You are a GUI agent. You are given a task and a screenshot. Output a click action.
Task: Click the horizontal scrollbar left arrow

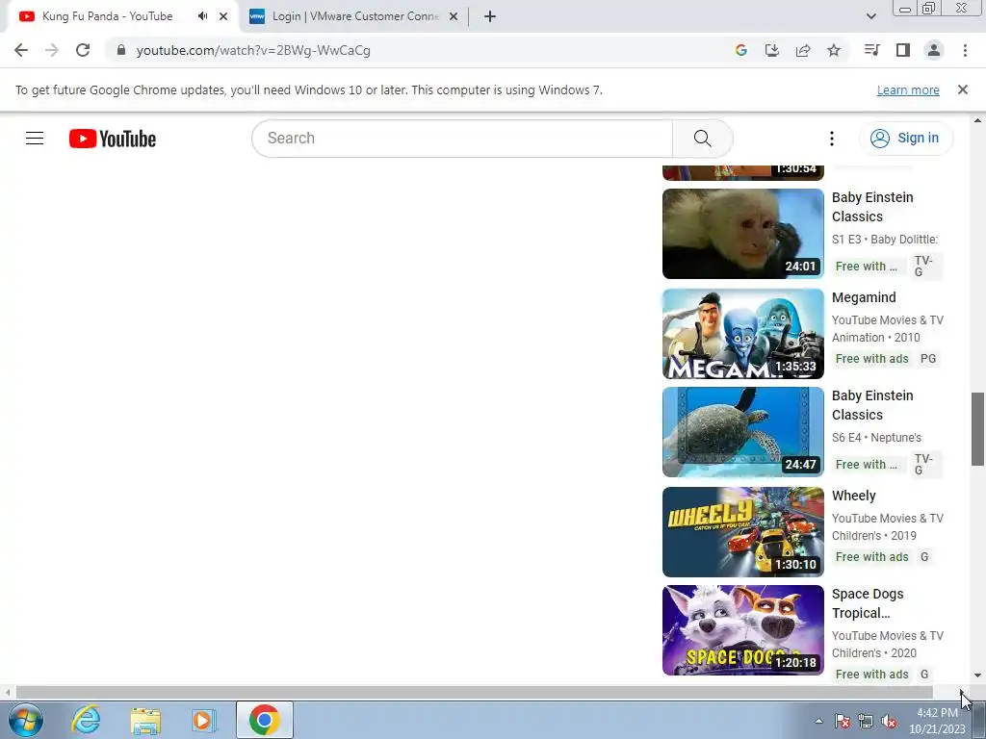[7, 692]
